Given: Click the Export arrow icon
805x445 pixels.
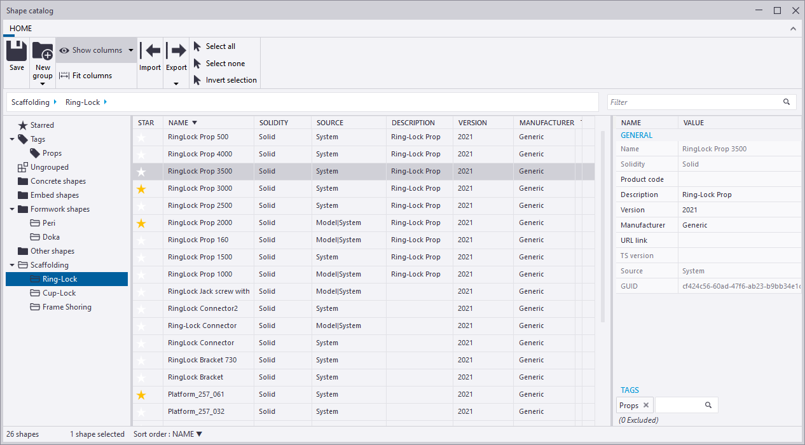Looking at the screenshot, I should point(176,50).
